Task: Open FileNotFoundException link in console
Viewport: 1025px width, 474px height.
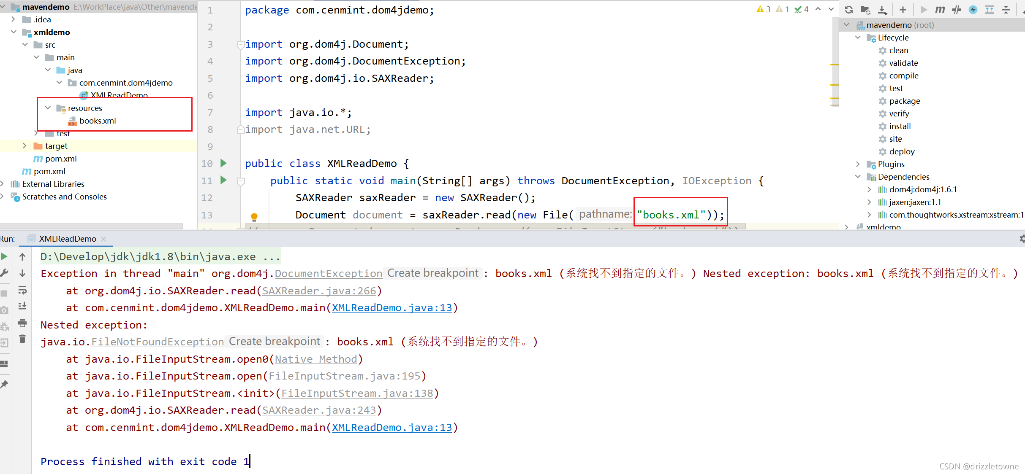Action: [x=158, y=342]
